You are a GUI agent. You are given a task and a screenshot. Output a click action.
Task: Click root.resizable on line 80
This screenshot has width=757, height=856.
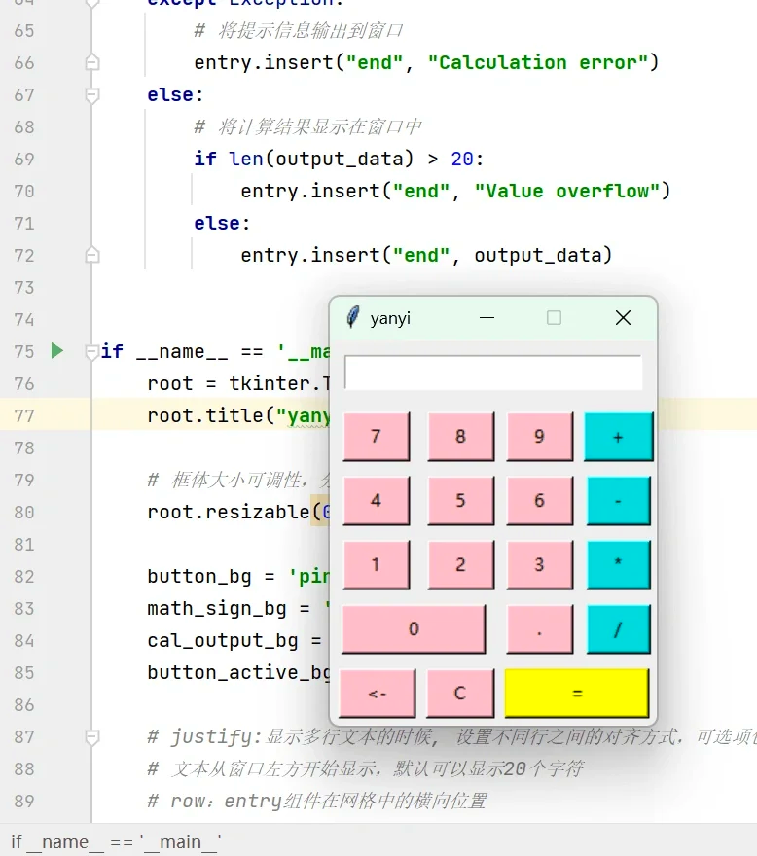tap(229, 512)
